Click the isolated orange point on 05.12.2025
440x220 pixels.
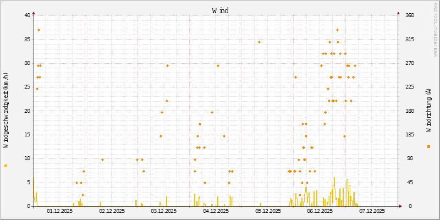(259, 42)
